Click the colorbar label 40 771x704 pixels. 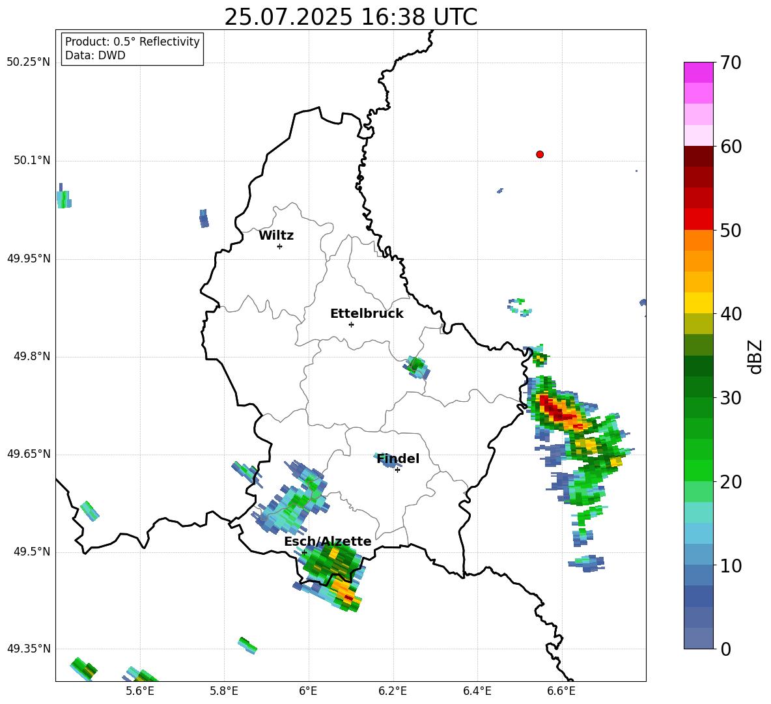click(x=731, y=314)
